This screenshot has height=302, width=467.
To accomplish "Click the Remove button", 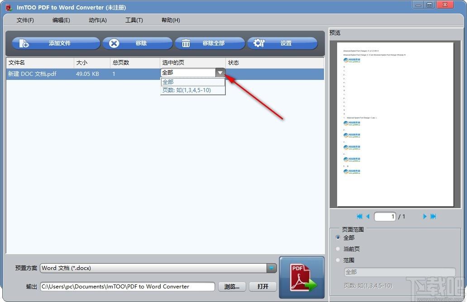I will pyautogui.click(x=138, y=43).
